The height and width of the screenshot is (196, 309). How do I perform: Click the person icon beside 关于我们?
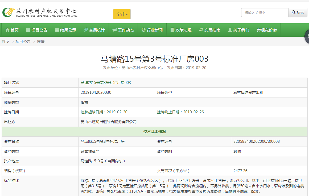pyautogui.click(x=230, y=30)
